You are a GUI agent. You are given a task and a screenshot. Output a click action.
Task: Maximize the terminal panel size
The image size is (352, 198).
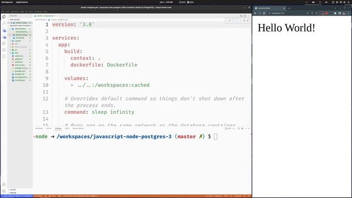pyautogui.click(x=246, y=128)
